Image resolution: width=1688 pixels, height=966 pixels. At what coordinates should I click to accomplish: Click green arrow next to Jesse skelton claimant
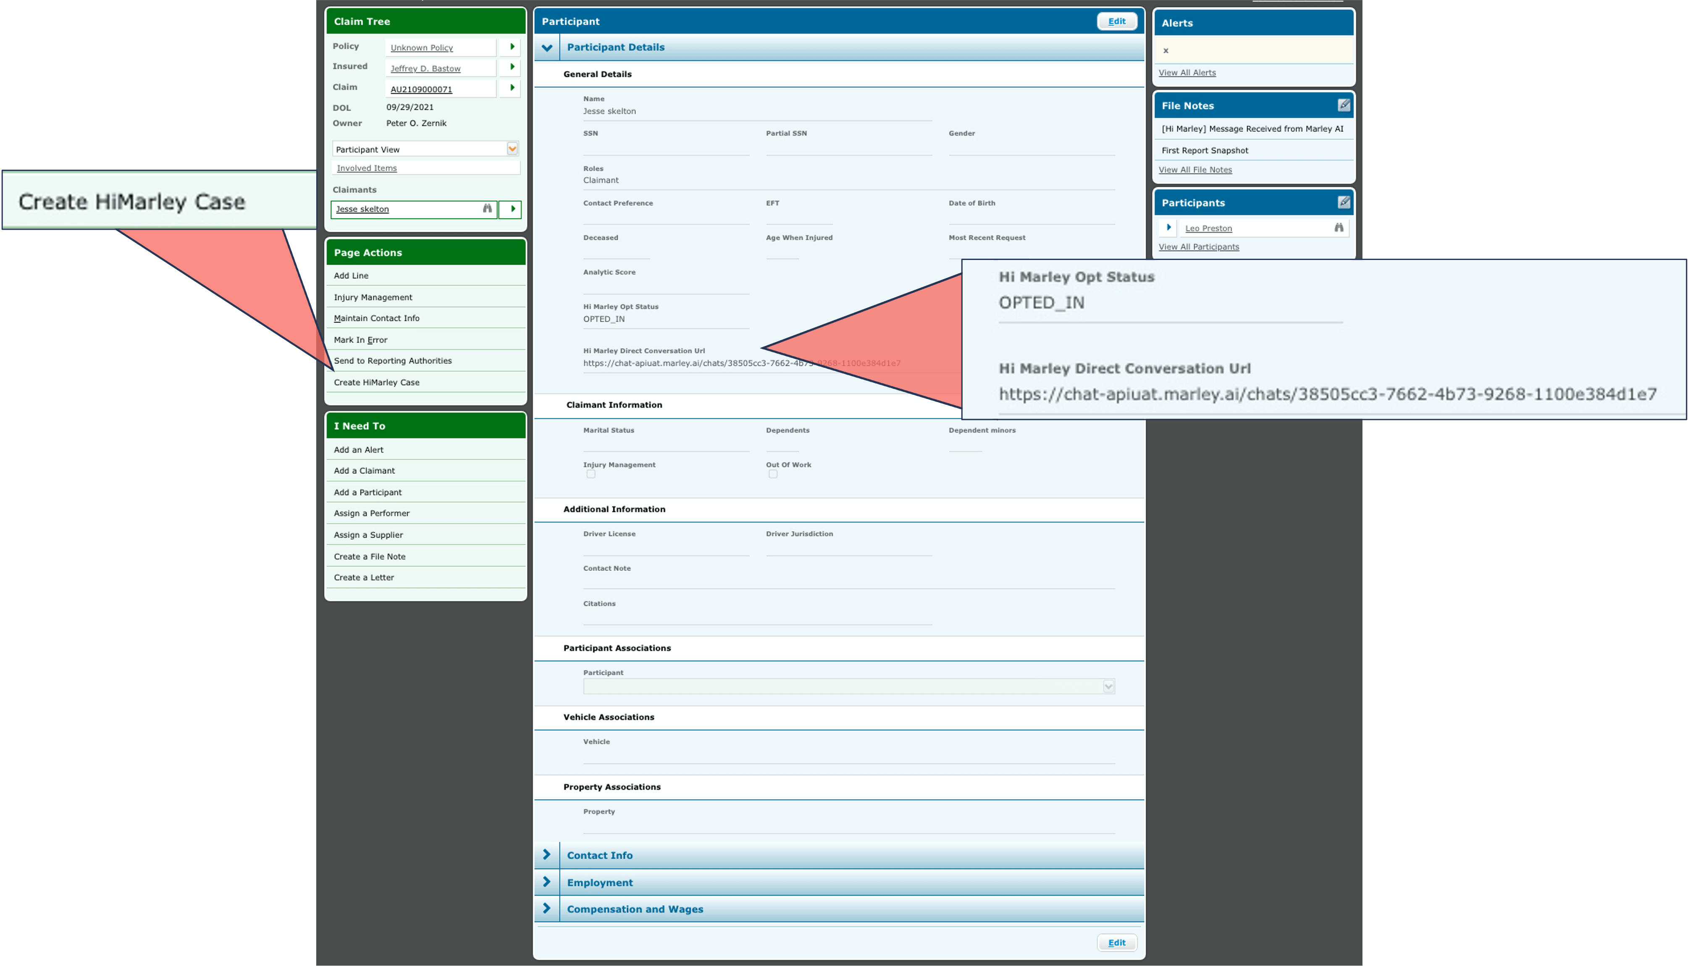512,209
